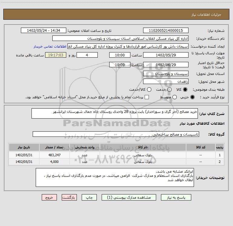Viewport: 233px width, 226px height.
Task: Click the نام کالا column header
Action: 143,147
